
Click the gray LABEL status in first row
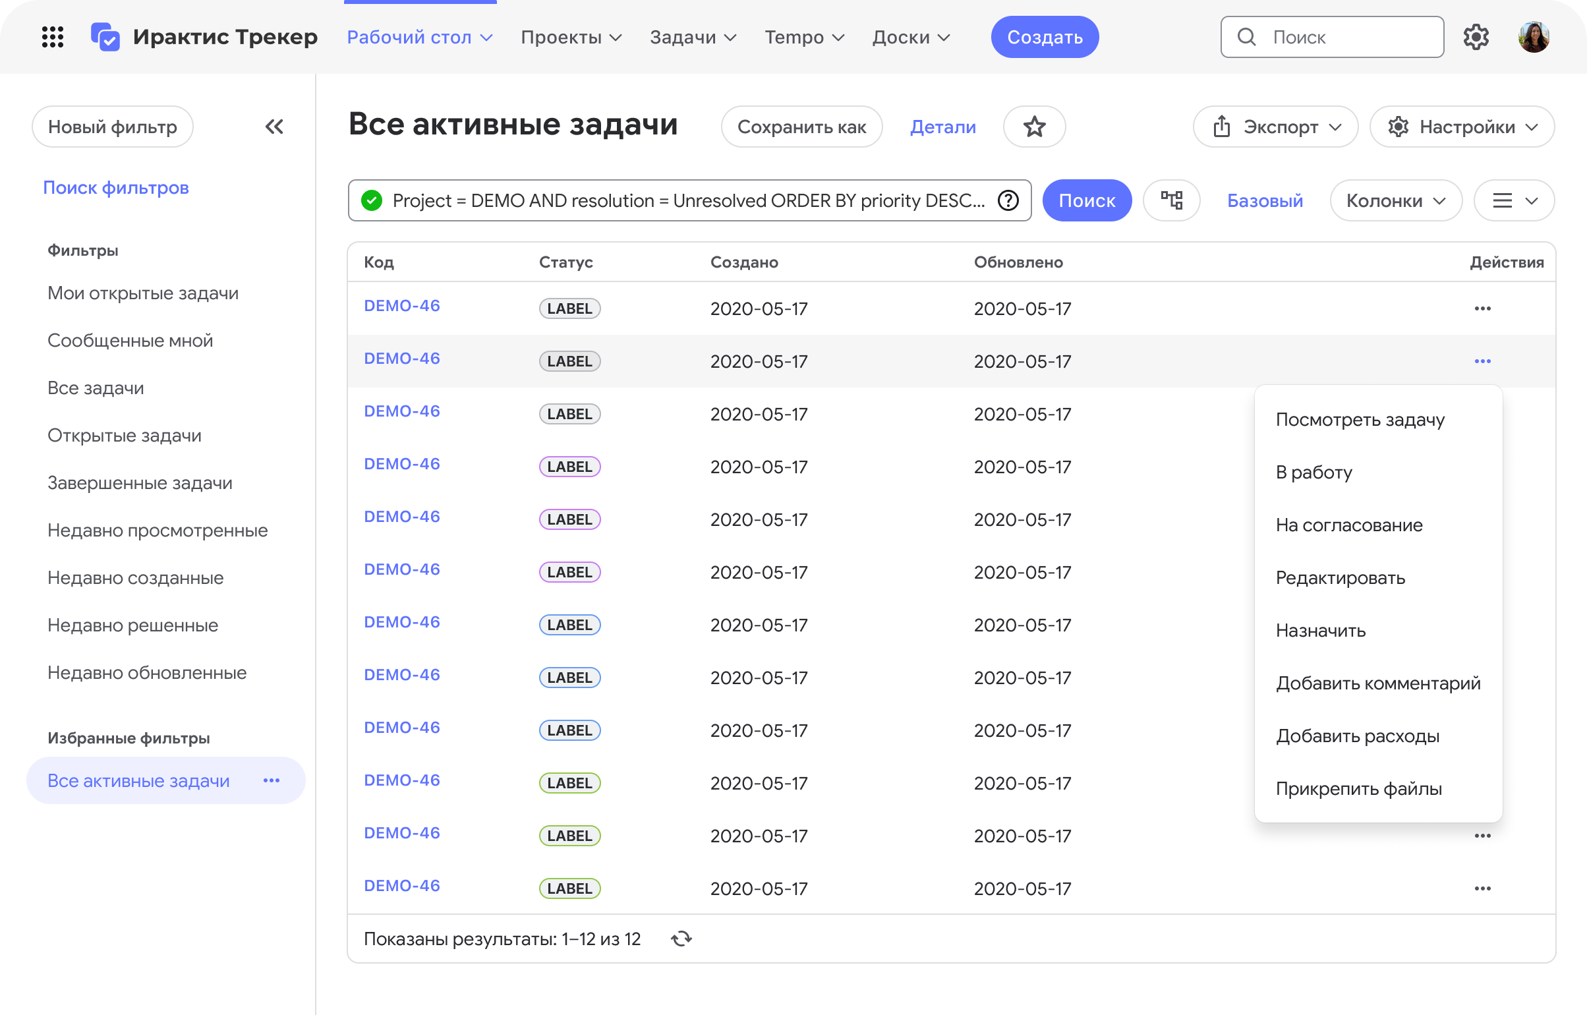click(570, 308)
